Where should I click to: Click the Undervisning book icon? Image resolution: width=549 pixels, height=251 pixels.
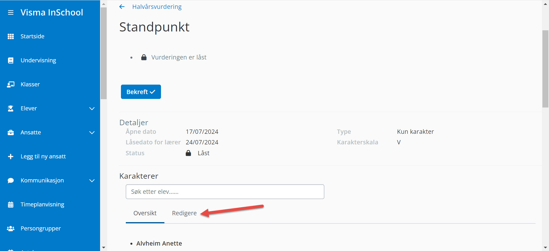pos(11,60)
